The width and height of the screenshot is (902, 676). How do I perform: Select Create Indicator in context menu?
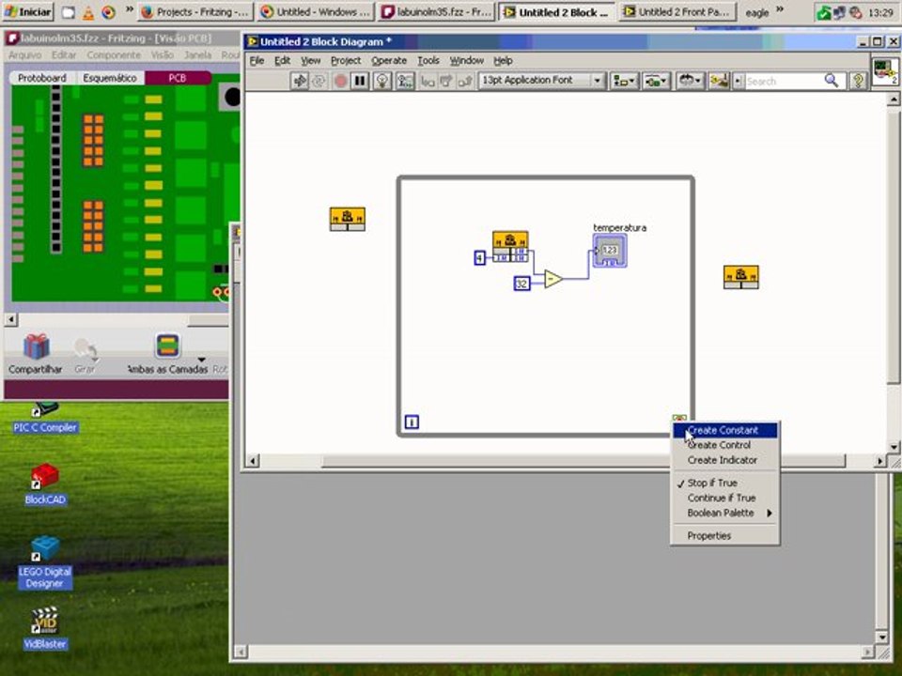pos(724,460)
